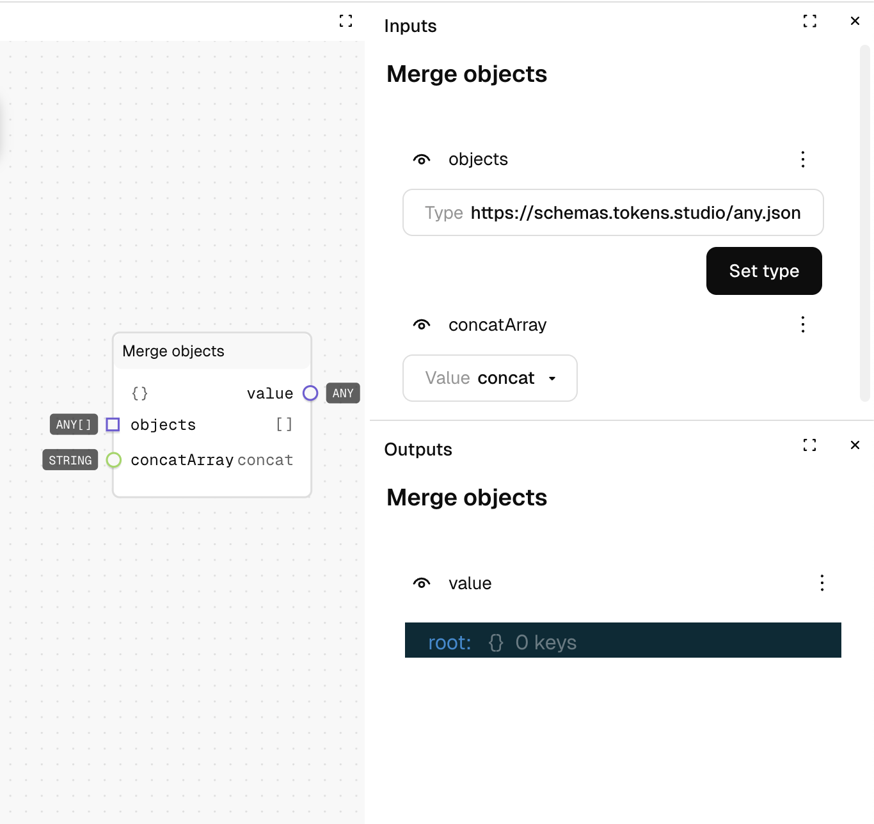Click the objects Type schema field
The height and width of the screenshot is (824, 874).
tap(613, 212)
